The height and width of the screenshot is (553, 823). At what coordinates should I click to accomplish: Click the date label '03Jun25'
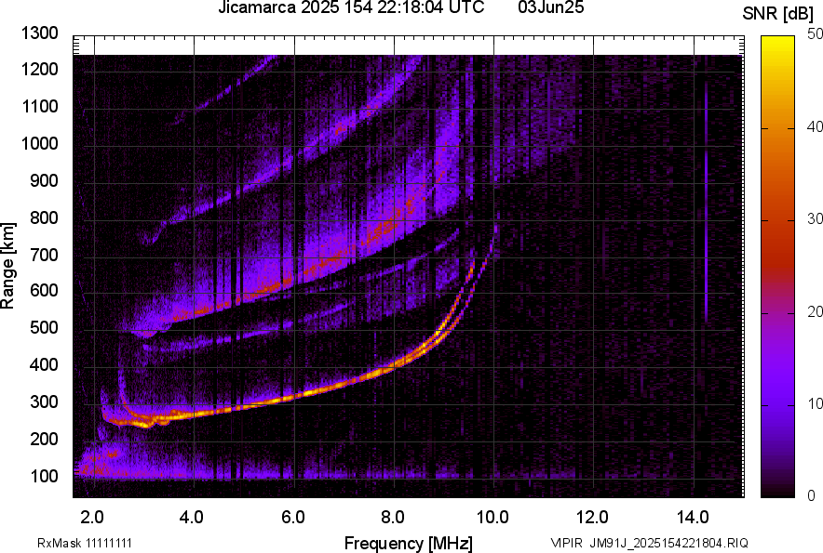(550, 7)
